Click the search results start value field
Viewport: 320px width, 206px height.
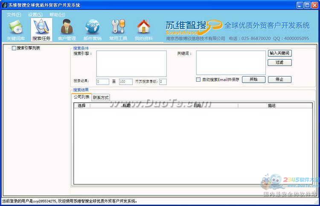pos(103,82)
